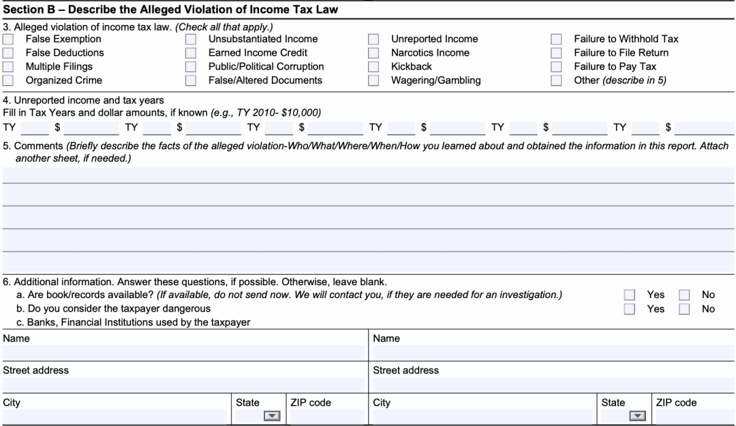This screenshot has width=736, height=426.
Task: Mark No for taxpayer dangerous question
Action: point(684,310)
